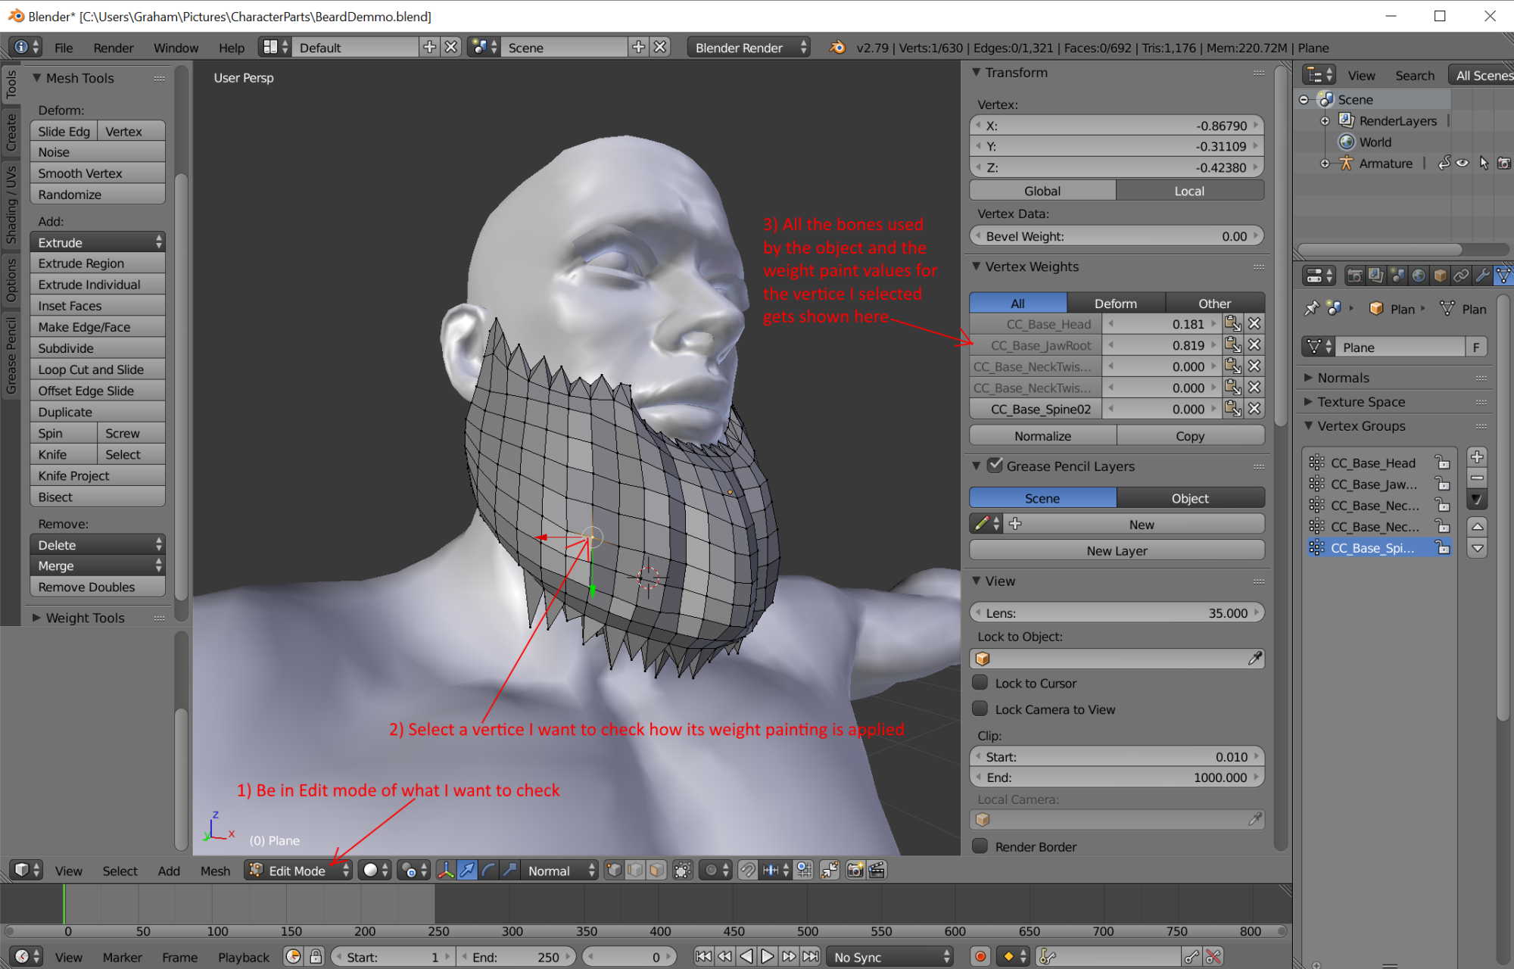Open the File menu

[64, 48]
